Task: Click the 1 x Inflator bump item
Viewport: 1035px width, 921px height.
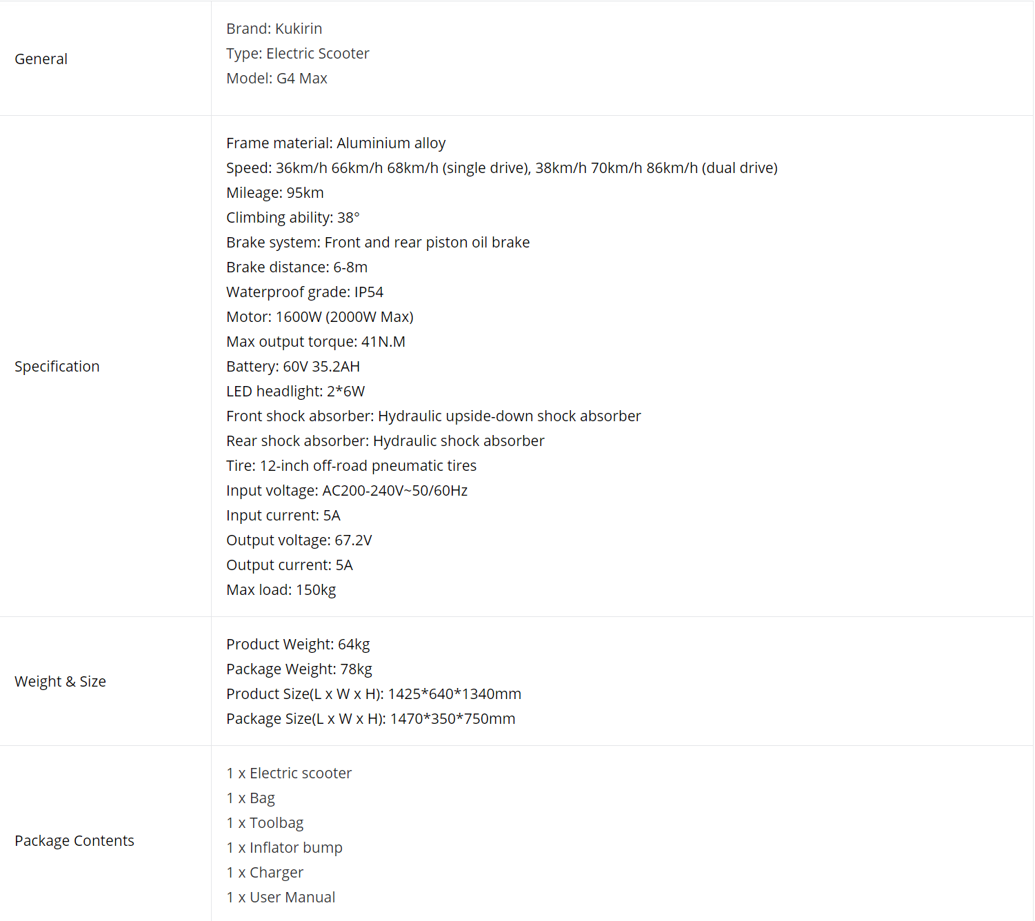Action: pos(284,848)
